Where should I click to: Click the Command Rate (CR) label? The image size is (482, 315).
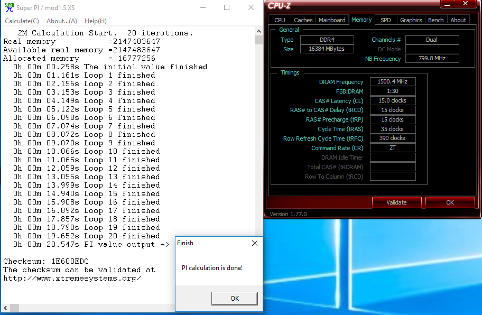coord(337,148)
